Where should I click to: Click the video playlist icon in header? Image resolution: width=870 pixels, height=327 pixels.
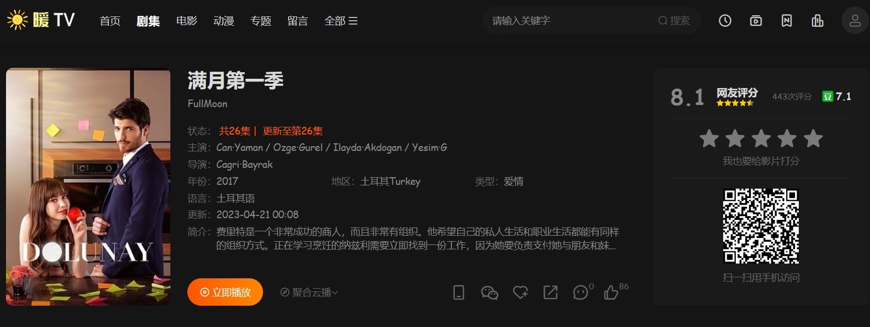pyautogui.click(x=755, y=21)
